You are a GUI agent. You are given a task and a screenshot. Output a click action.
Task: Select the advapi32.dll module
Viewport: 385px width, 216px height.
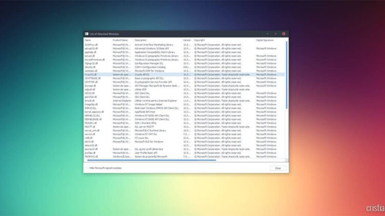91,49
